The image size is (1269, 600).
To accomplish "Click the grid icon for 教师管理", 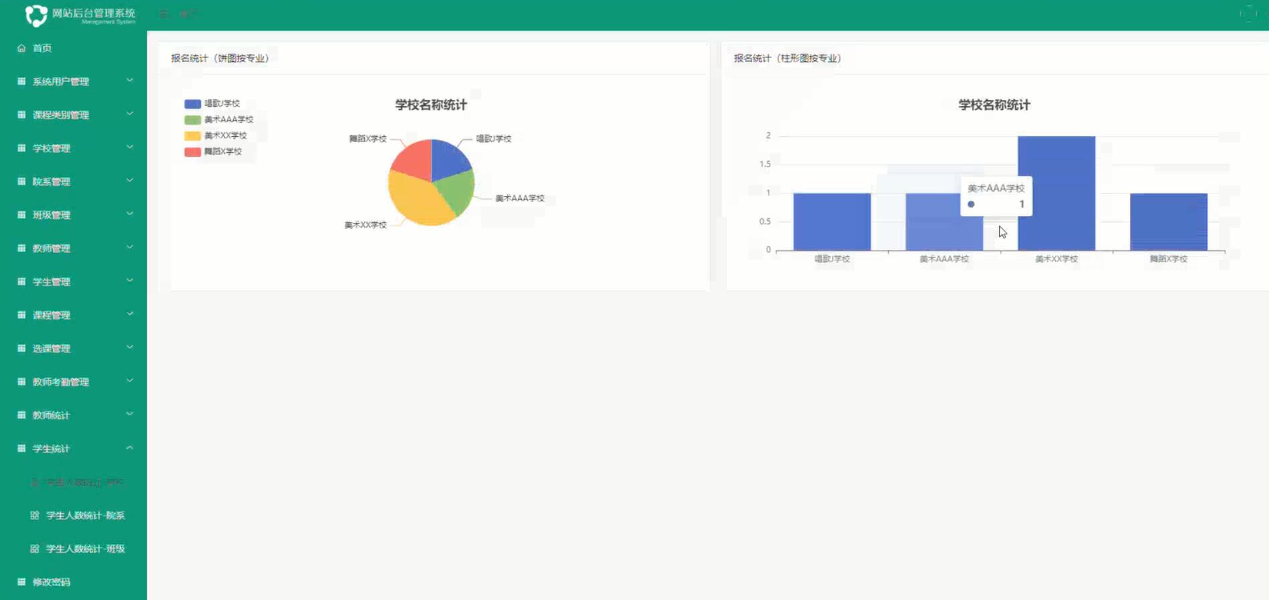I will pyautogui.click(x=21, y=248).
